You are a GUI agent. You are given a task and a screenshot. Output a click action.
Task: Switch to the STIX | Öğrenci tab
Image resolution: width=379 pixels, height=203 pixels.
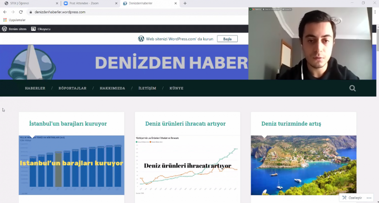[x=28, y=3]
